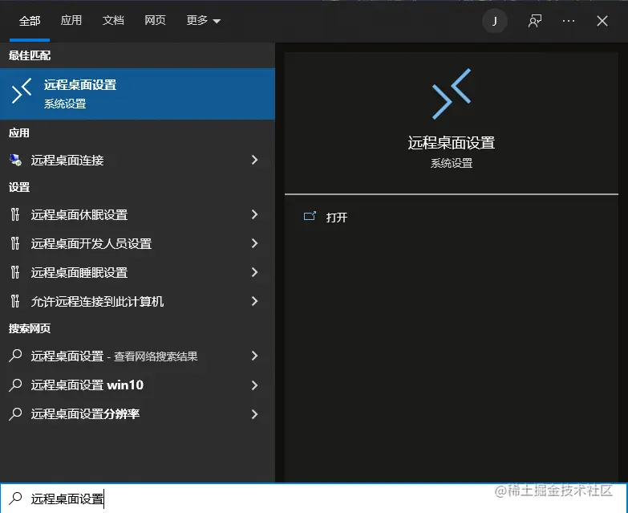This screenshot has height=513, width=628.
Task: Click the settings icon beside 远程桌面睡眠设置
Action: pos(15,272)
